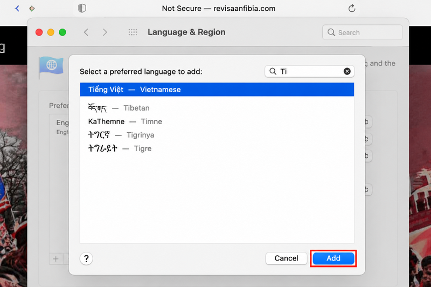The width and height of the screenshot is (431, 287).
Task: Click the Language & Region globe flag icon
Action: coord(51,66)
